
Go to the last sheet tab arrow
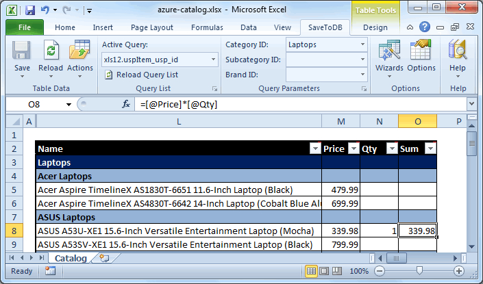[x=42, y=257]
